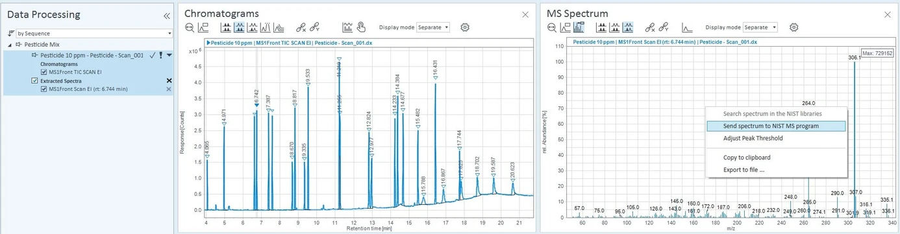Image resolution: width=900 pixels, height=234 pixels.
Task: Select Pesticide 10 ppm - Pesticide - Scan_001 injection
Action: [92, 55]
